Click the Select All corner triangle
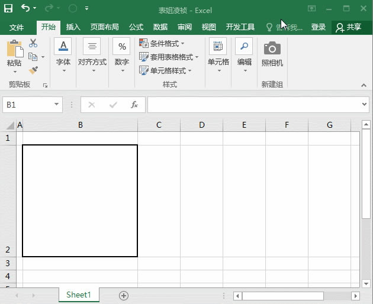The image size is (373, 304). click(x=9, y=125)
